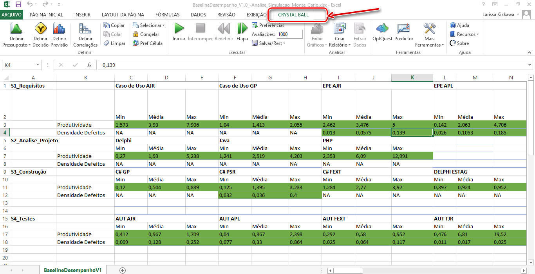This screenshot has height=274, width=535.
Task: Expand the Name Box cell dropdown
Action: (38, 65)
